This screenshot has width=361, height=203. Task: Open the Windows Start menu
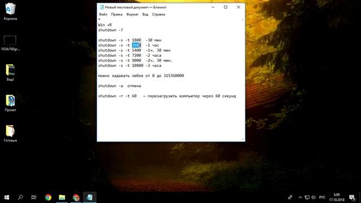tap(7, 197)
